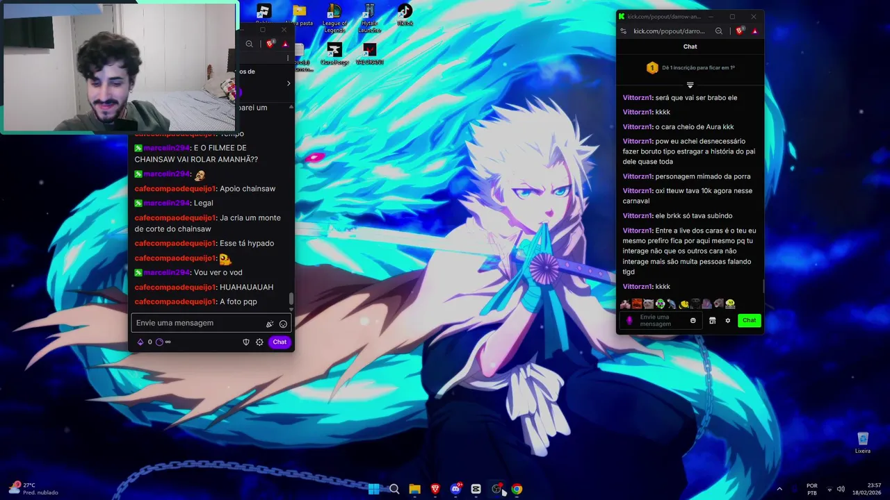Click site settings icon in Kick address bar
890x500 pixels.
[623, 31]
